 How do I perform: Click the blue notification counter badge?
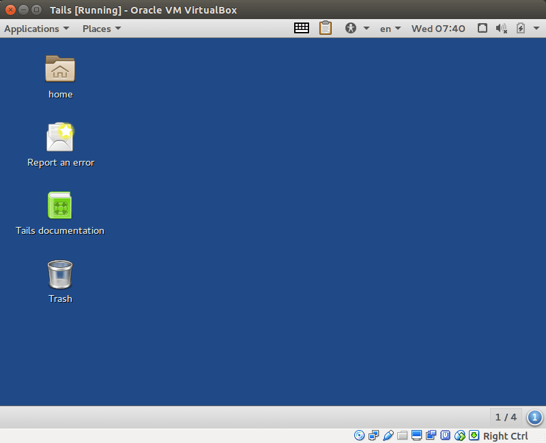pos(535,416)
